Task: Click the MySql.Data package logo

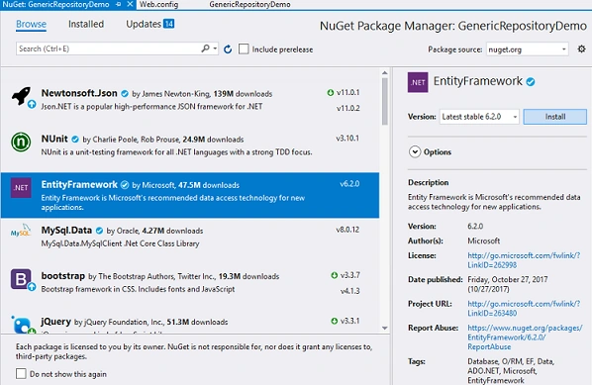Action: tap(21, 231)
